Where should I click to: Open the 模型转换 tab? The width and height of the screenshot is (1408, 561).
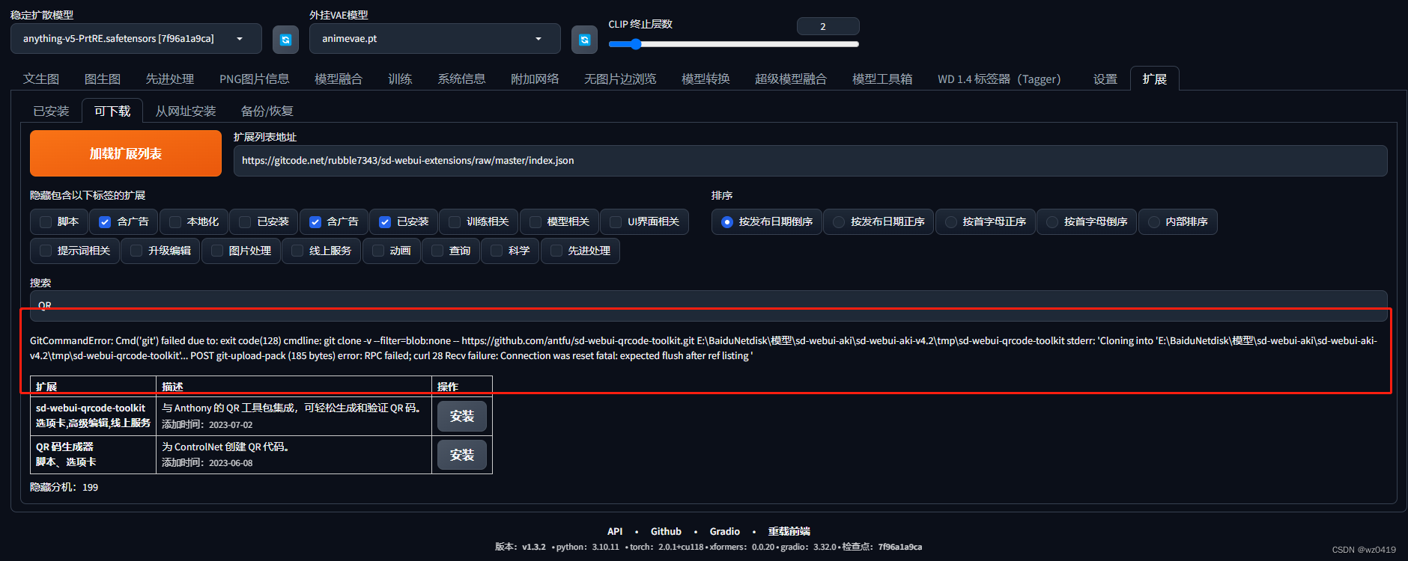[706, 79]
